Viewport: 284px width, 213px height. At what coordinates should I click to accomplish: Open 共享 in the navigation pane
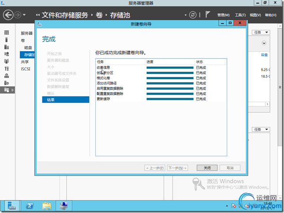coord(25,62)
